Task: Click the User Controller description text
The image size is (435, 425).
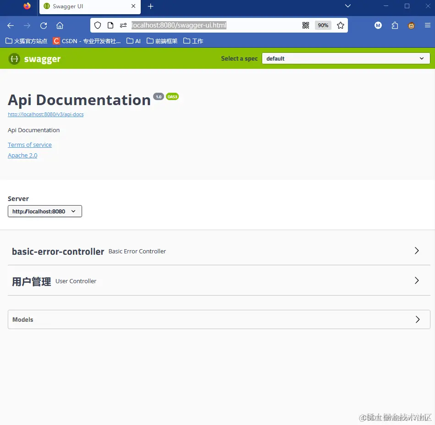Action: tap(76, 281)
